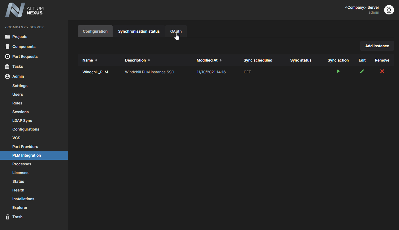The height and width of the screenshot is (230, 399).
Task: Click the red X Remove icon
Action: click(382, 71)
